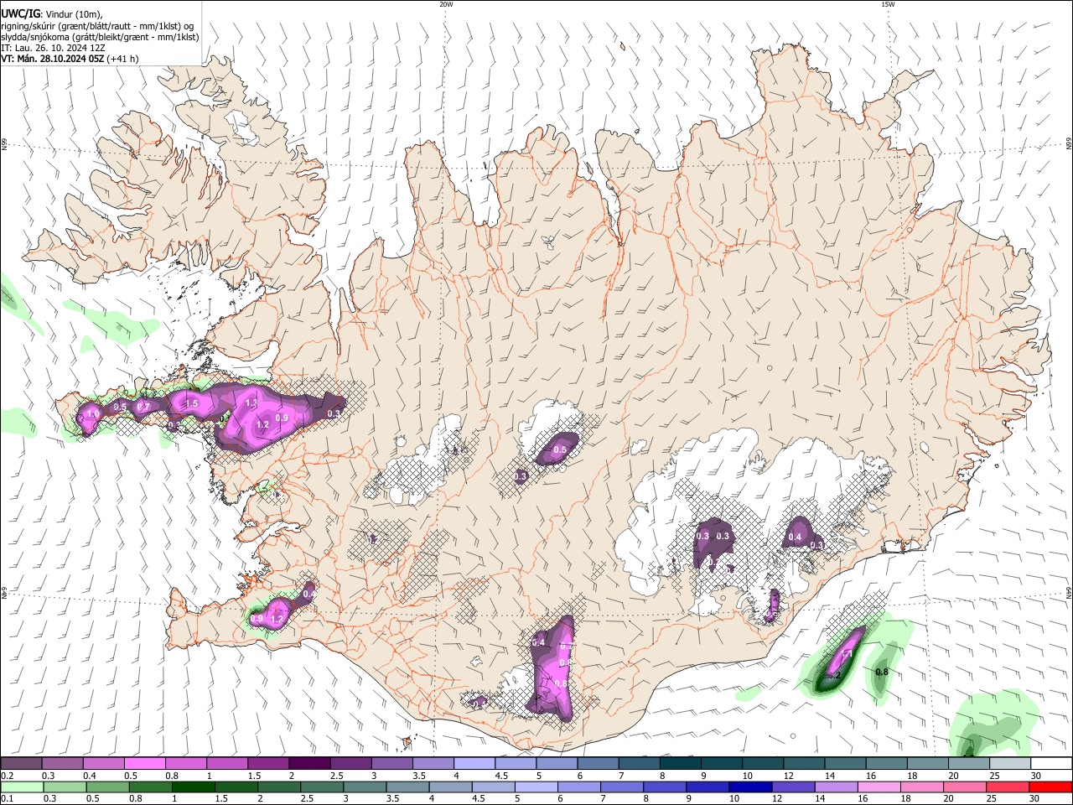Click the '0.2' label on snow scale
The image size is (1073, 805).
pyautogui.click(x=7, y=776)
